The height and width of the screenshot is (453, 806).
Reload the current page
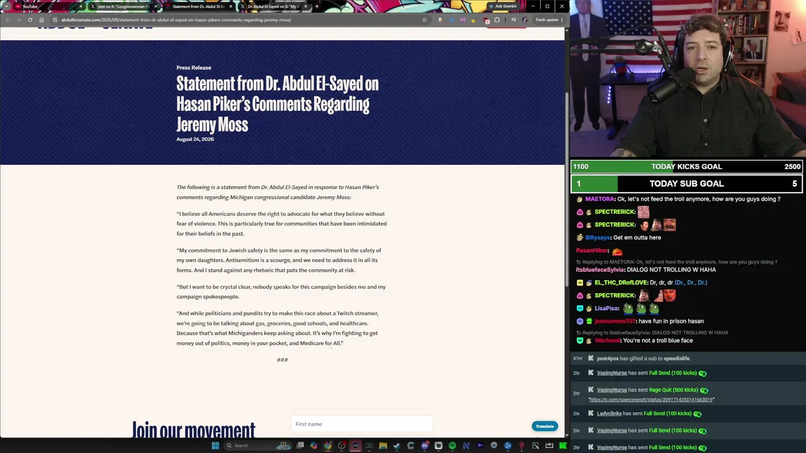tap(30, 20)
